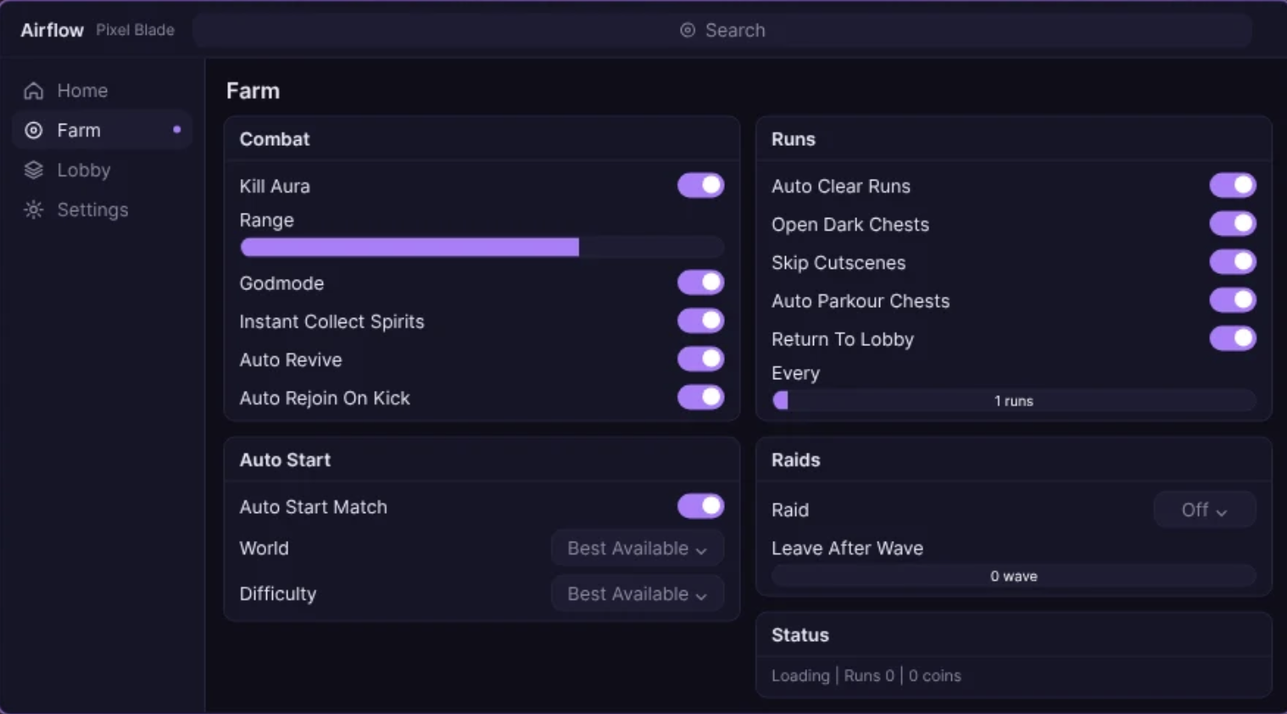Screen dimensions: 1287x714
Task: Disable the Kill Aura toggle
Action: point(700,186)
